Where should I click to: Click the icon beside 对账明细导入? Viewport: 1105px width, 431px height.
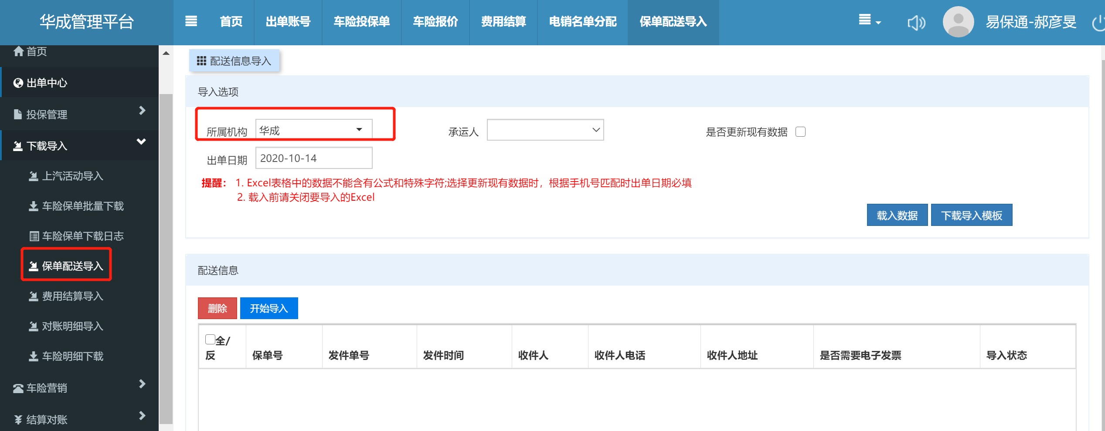(34, 326)
